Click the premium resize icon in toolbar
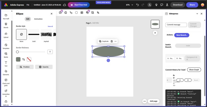The width and height of the screenshot is (207, 107). tap(60, 13)
